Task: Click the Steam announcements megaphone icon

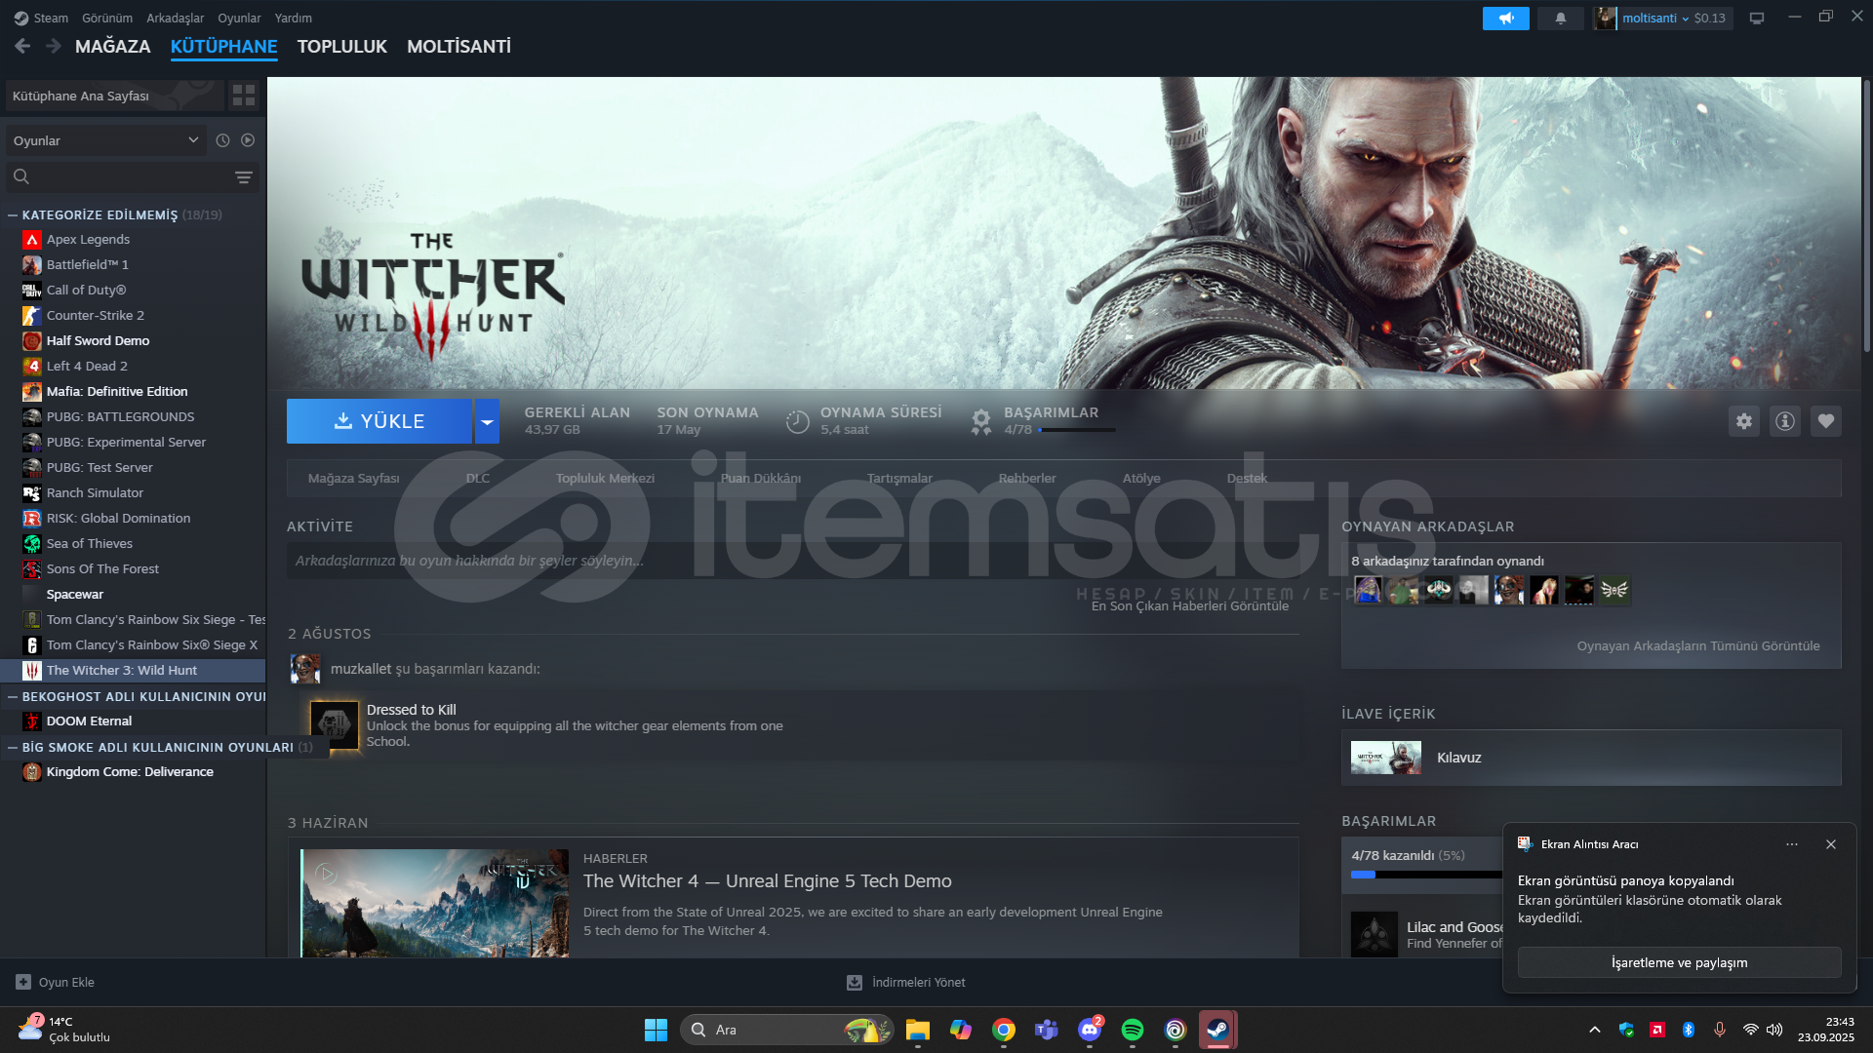Action: tap(1505, 19)
